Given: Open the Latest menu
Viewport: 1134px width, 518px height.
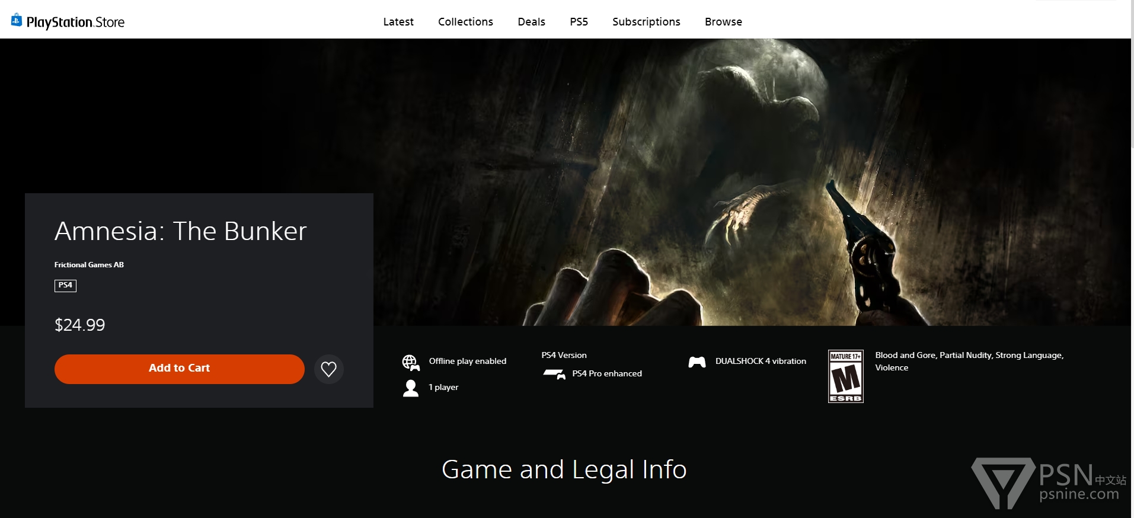Looking at the screenshot, I should [x=398, y=22].
